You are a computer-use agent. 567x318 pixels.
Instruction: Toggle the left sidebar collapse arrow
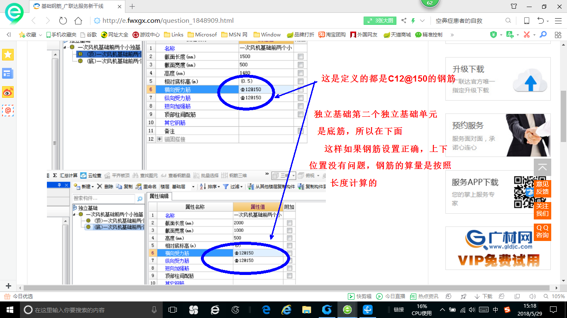click(8, 35)
